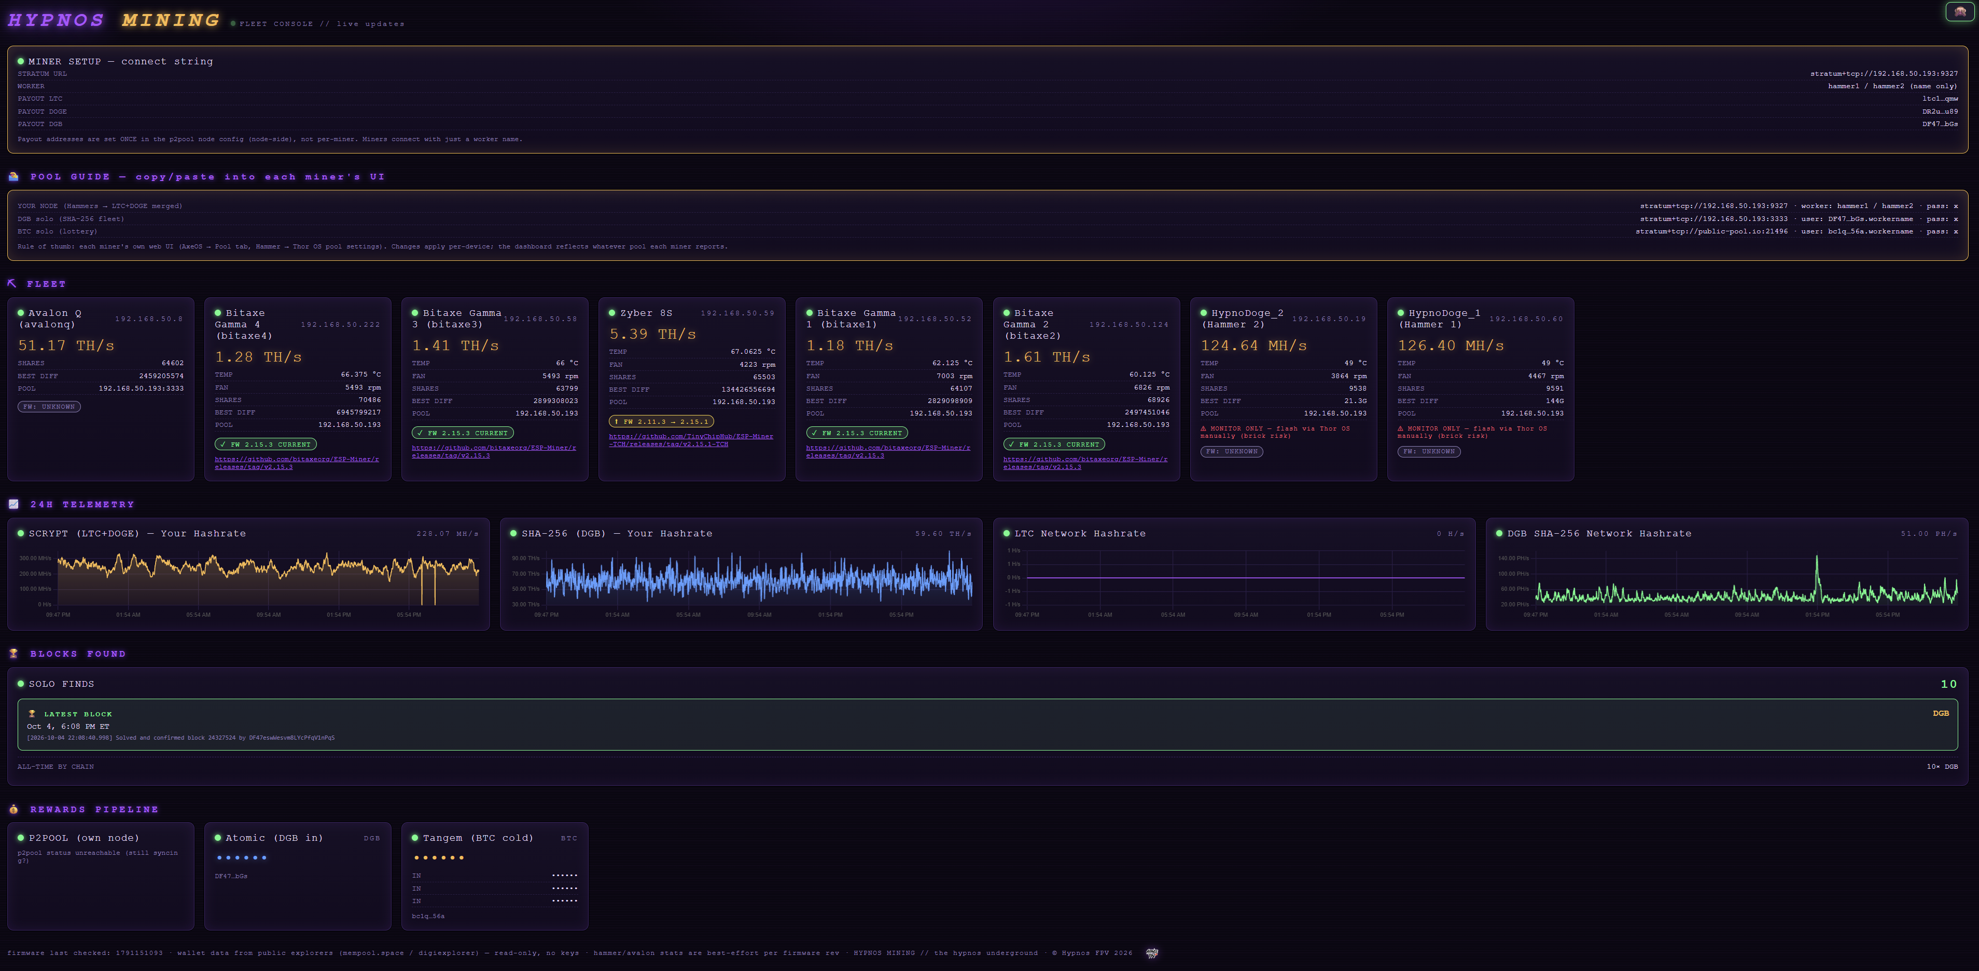Click the trophy icon beside BLOCKS FOUND
Viewport: 1979px width, 971px height.
pyautogui.click(x=13, y=654)
